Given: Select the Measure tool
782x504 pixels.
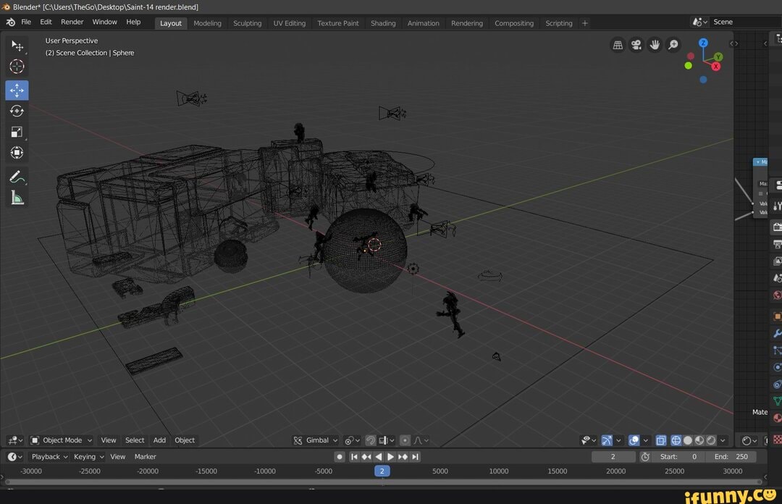Looking at the screenshot, I should pyautogui.click(x=17, y=196).
